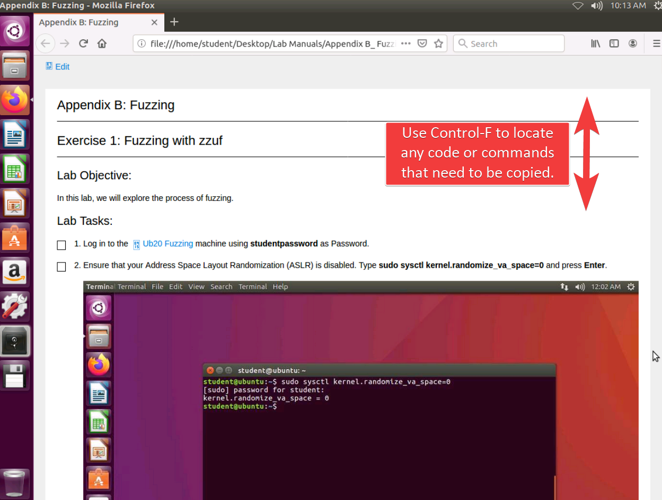Viewport: 662px width, 500px height.
Task: Open the Firefox hamburger menu
Action: pos(656,43)
